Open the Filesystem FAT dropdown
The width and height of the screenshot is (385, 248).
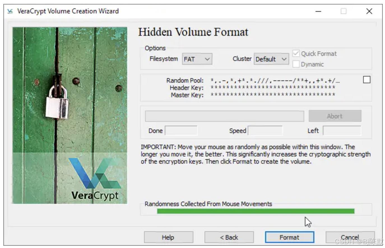coord(197,59)
